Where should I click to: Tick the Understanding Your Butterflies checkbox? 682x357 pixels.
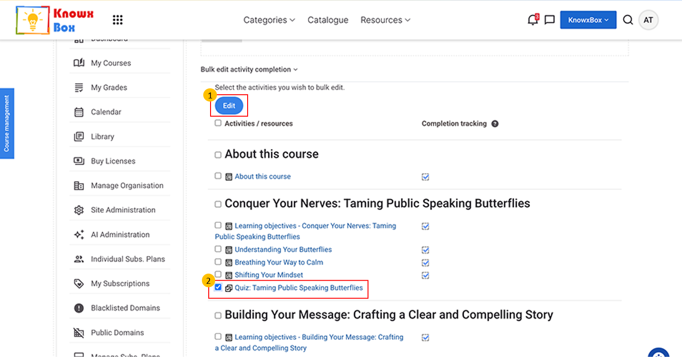click(x=218, y=249)
